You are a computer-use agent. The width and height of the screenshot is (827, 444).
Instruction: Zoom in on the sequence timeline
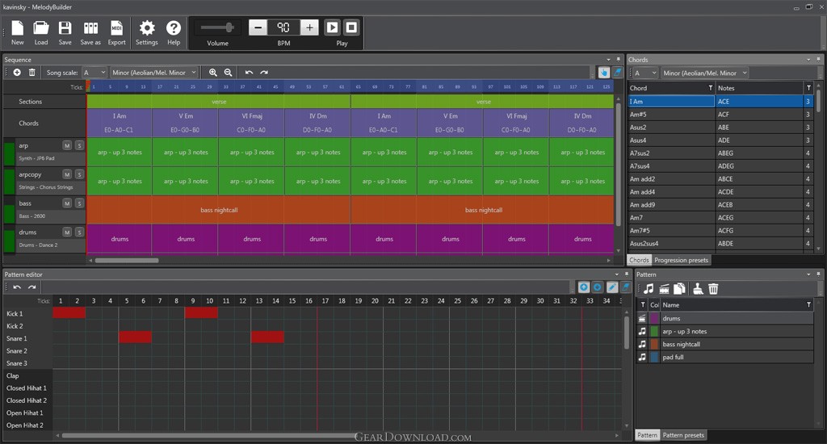click(x=213, y=73)
